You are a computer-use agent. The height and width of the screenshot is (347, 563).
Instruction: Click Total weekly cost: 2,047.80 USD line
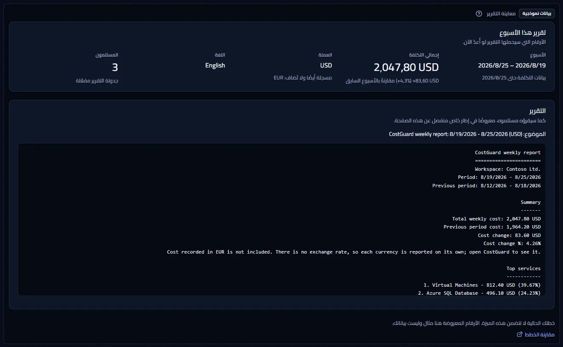tap(496, 219)
